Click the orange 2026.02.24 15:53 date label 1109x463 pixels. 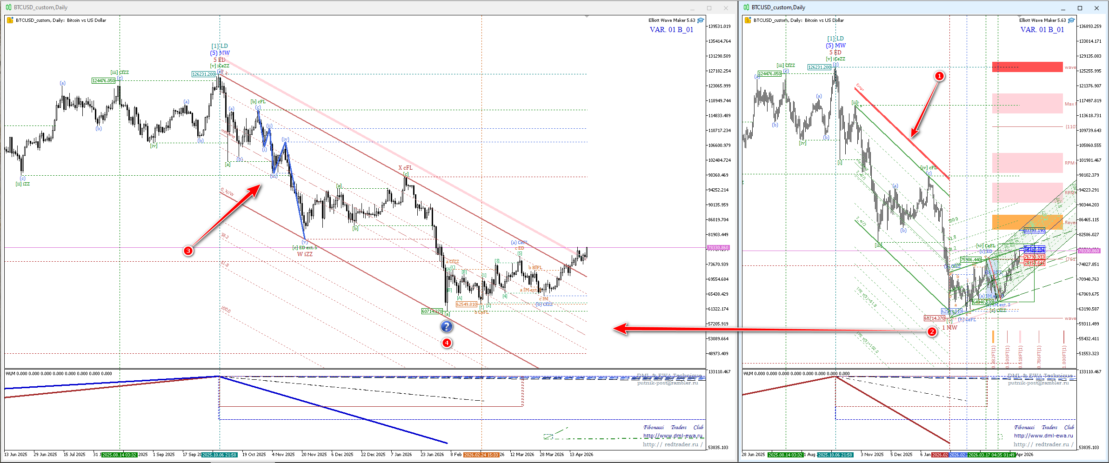(481, 455)
